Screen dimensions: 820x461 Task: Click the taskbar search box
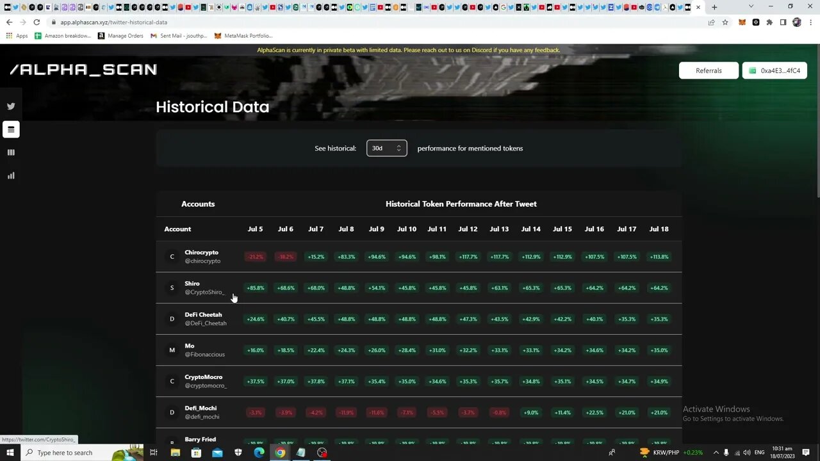(82, 453)
